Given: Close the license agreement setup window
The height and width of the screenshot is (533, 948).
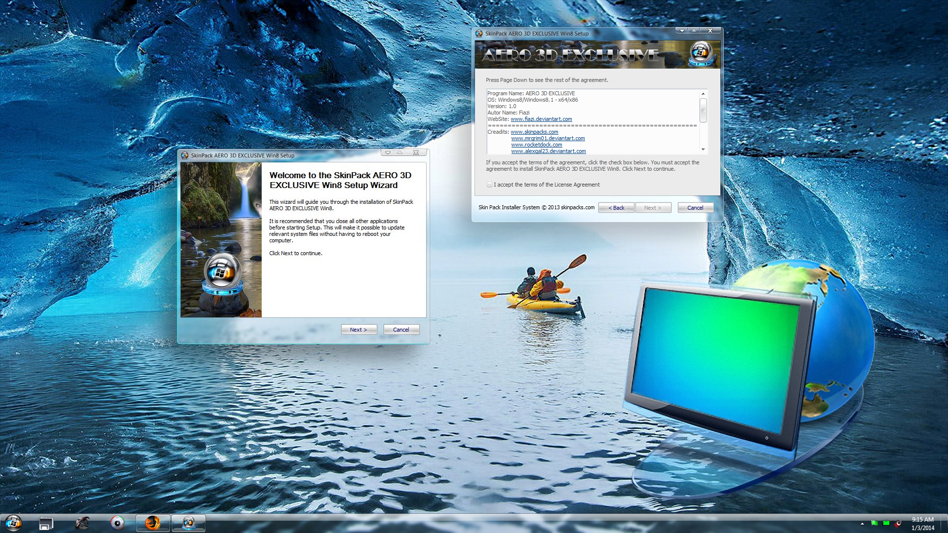Looking at the screenshot, I should pyautogui.click(x=711, y=31).
